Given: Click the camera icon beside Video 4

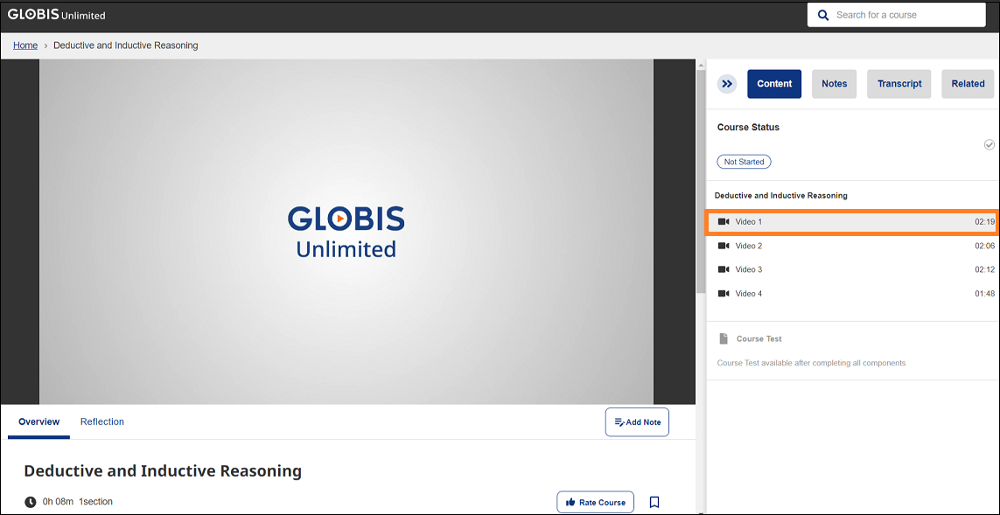Looking at the screenshot, I should 724,293.
